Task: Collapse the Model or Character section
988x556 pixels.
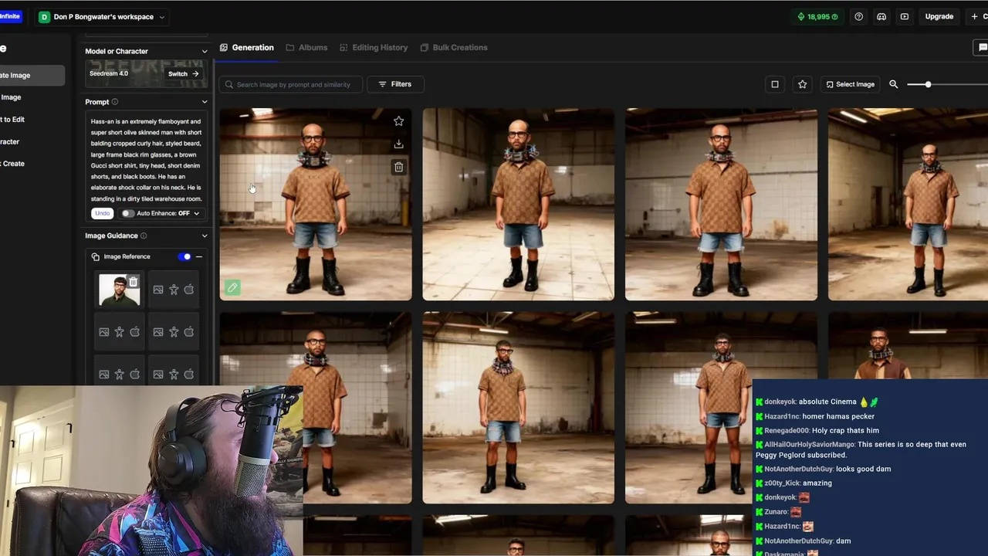Action: pos(205,51)
